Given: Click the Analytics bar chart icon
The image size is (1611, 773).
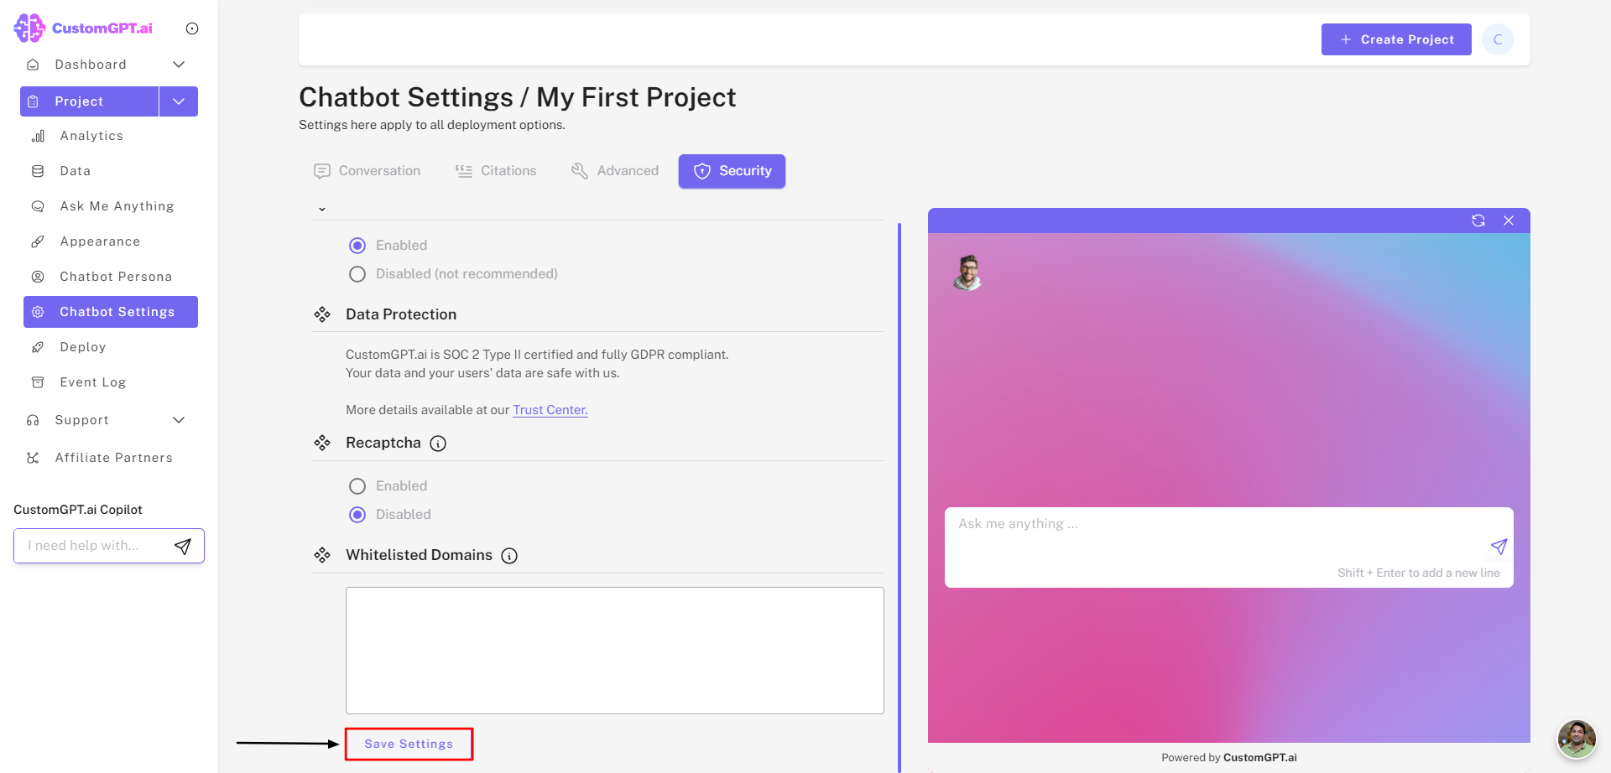Looking at the screenshot, I should 38,136.
